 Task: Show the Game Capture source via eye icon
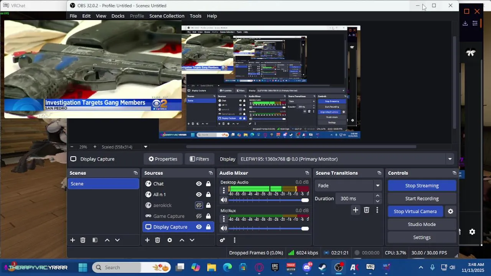(x=199, y=216)
